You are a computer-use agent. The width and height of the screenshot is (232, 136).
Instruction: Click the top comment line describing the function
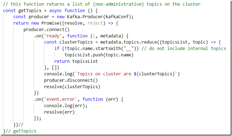click(x=102, y=4)
